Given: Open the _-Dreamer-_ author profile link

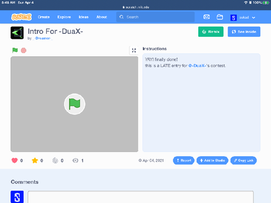Looking at the screenshot, I should pyautogui.click(x=42, y=38).
